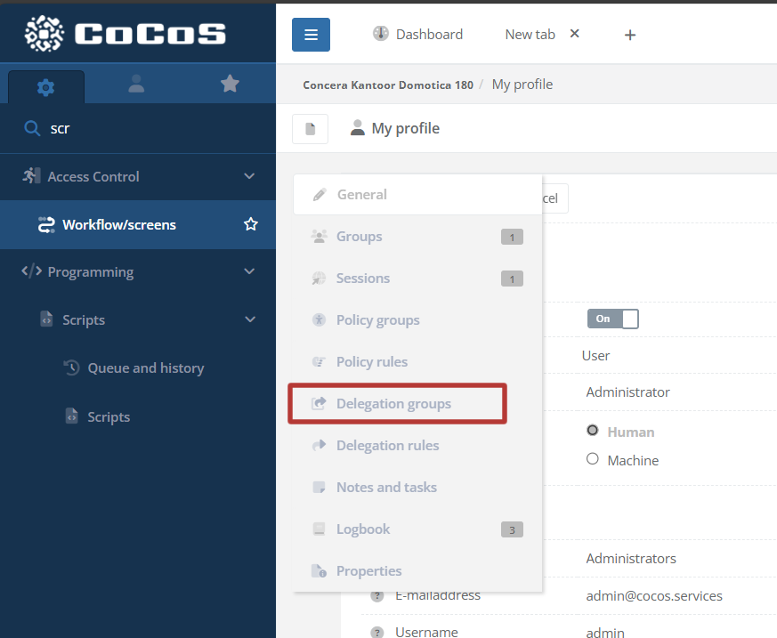Collapse the Programming section chevron
The width and height of the screenshot is (777, 638).
[x=249, y=272]
